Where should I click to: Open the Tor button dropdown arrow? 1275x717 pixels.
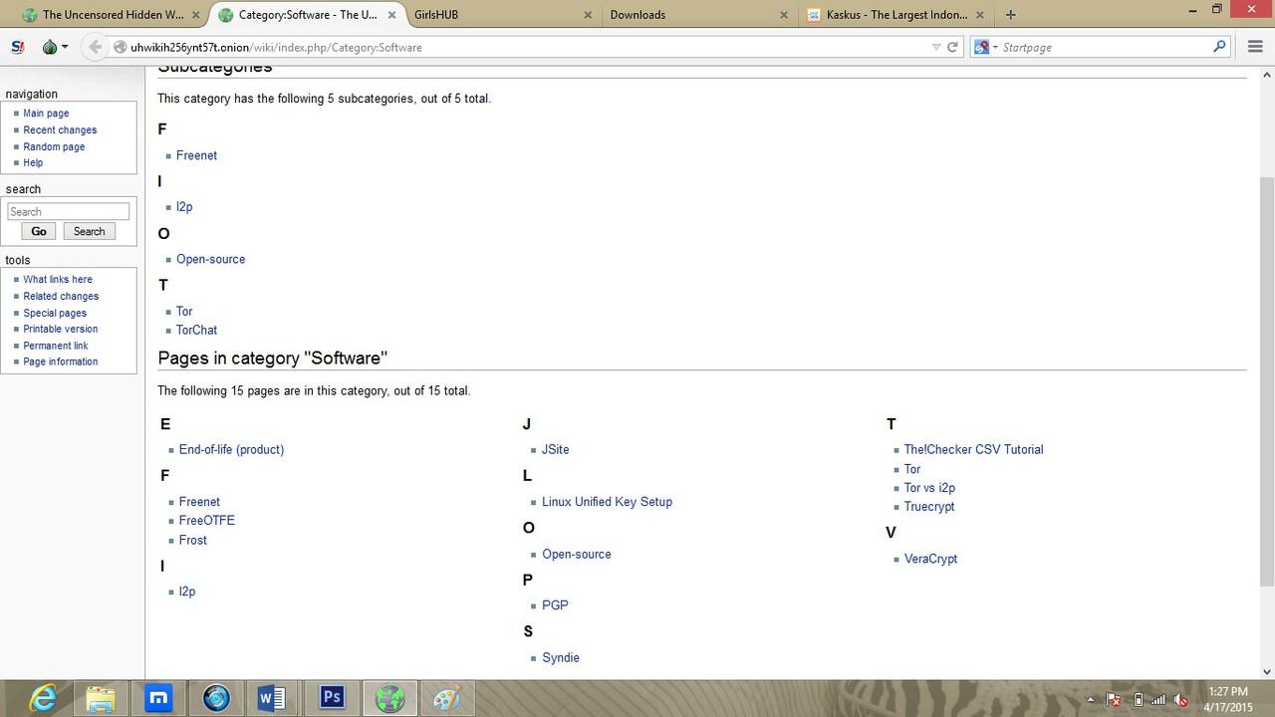(x=65, y=47)
